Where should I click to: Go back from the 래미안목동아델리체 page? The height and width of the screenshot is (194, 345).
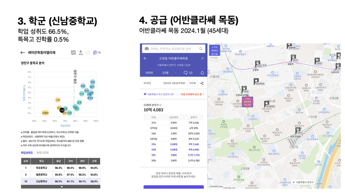[x=22, y=53]
